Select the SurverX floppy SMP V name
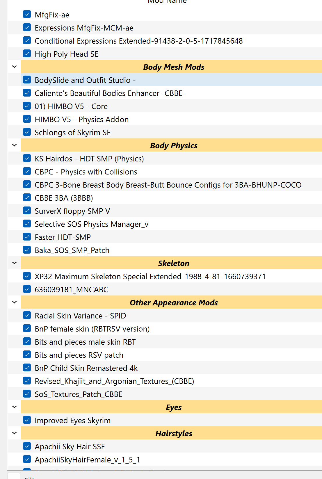 pos(72,211)
